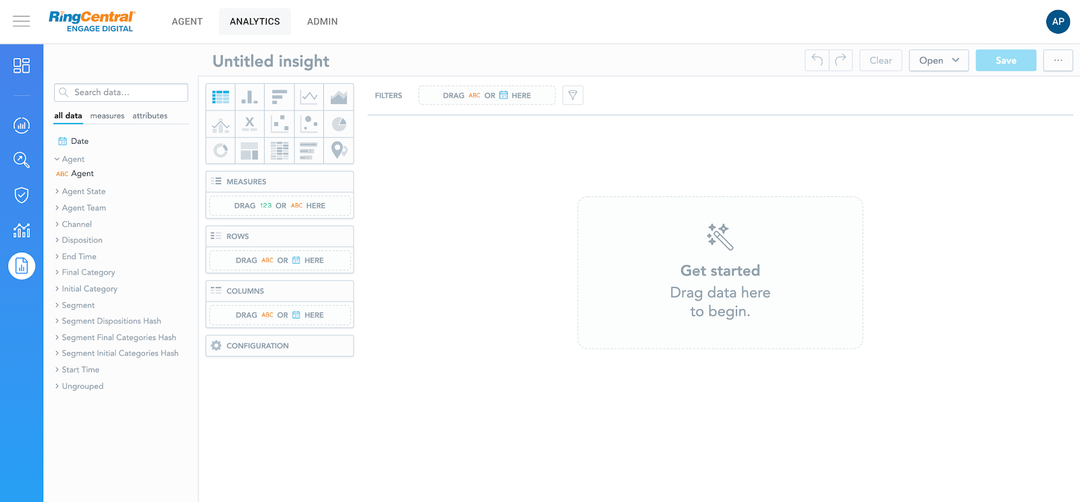Viewport: 1080px width, 502px height.
Task: Open the shield checkmark sidebar icon
Action: [22, 195]
